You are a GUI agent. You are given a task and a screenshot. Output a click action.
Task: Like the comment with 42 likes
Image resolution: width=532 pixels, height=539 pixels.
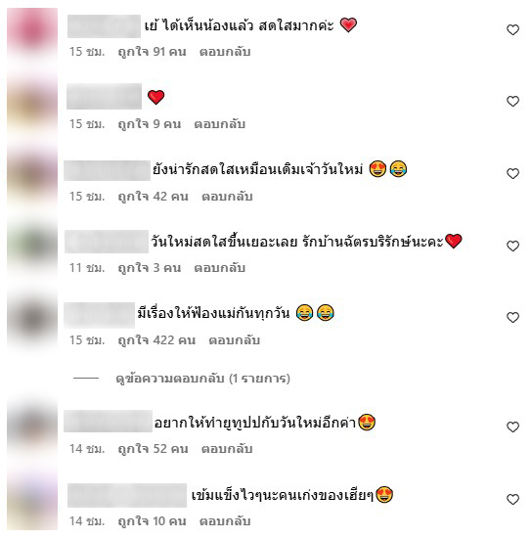coord(512,173)
